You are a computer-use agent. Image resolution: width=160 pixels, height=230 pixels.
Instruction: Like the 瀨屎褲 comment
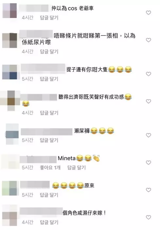coord(149,135)
